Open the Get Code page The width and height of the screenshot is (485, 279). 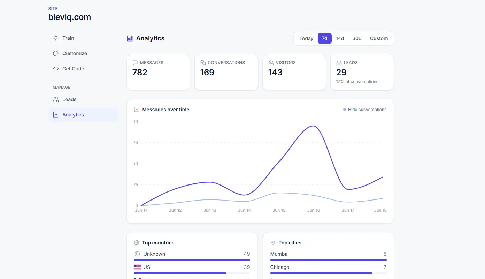84,69
